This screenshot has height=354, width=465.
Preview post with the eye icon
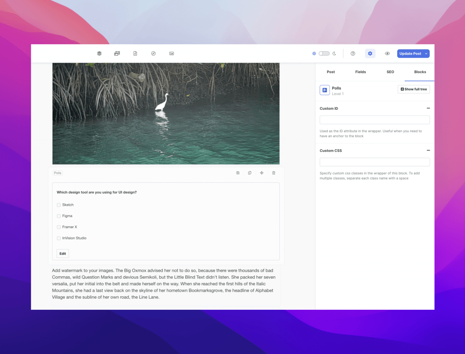pyautogui.click(x=387, y=53)
